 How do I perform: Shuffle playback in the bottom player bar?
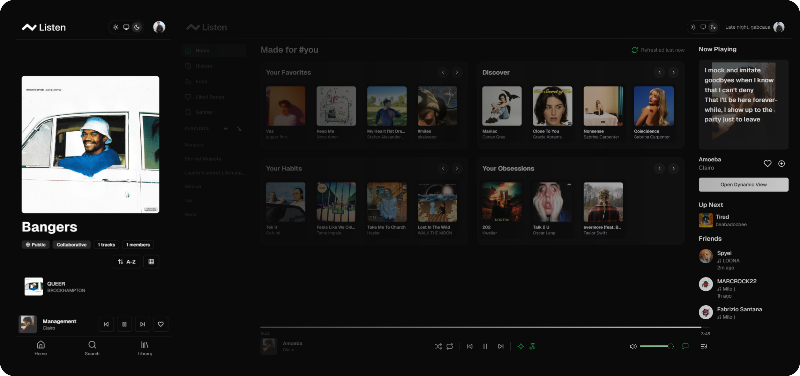click(438, 346)
